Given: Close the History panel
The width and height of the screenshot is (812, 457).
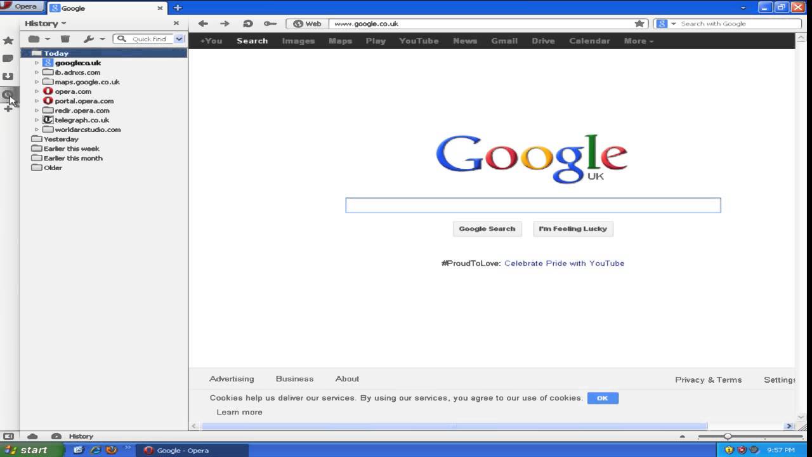Looking at the screenshot, I should 176,23.
